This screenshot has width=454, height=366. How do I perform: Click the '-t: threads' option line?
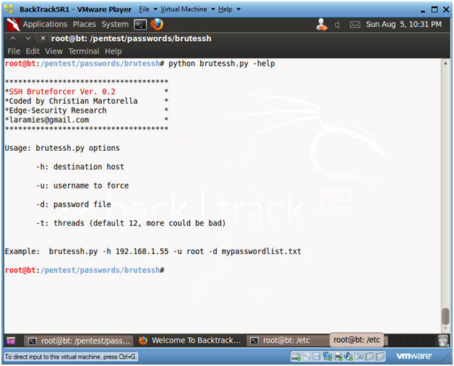pos(131,223)
